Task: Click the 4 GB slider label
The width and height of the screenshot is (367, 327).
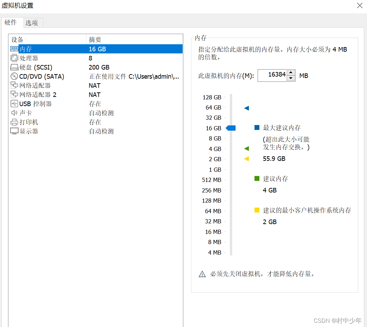Action: click(x=215, y=149)
